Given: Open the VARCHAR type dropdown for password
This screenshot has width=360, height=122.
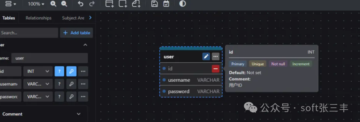Looking at the screenshot, I should click(38, 97).
